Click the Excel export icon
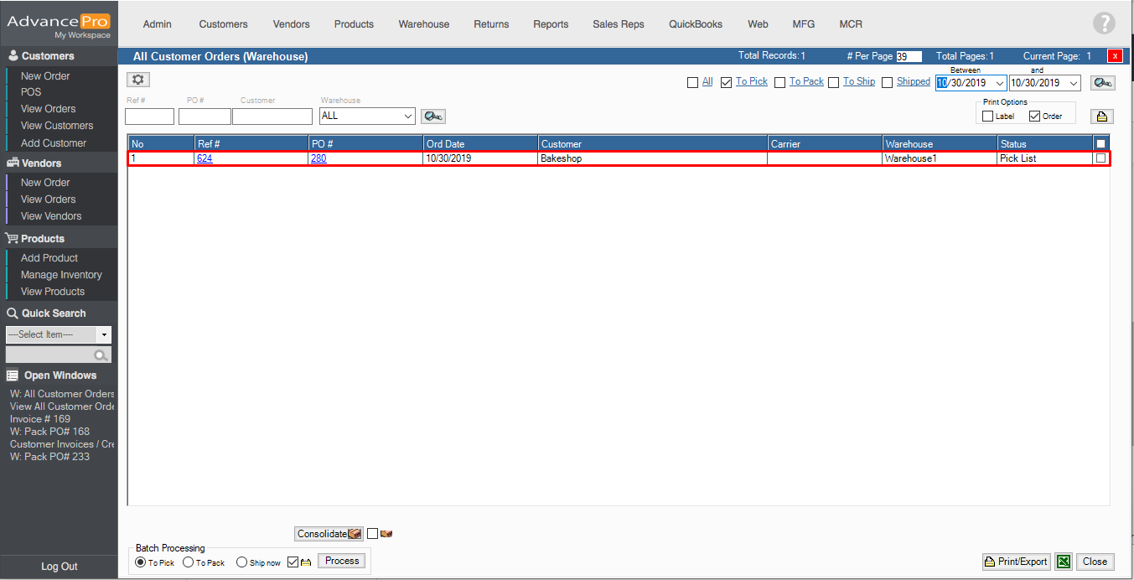 (x=1063, y=562)
